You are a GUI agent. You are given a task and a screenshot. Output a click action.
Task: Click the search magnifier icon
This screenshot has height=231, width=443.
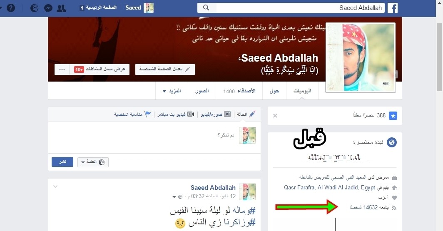(206, 8)
